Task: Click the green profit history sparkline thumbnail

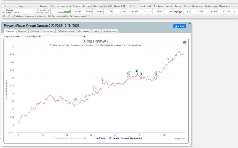Action: 64,11
